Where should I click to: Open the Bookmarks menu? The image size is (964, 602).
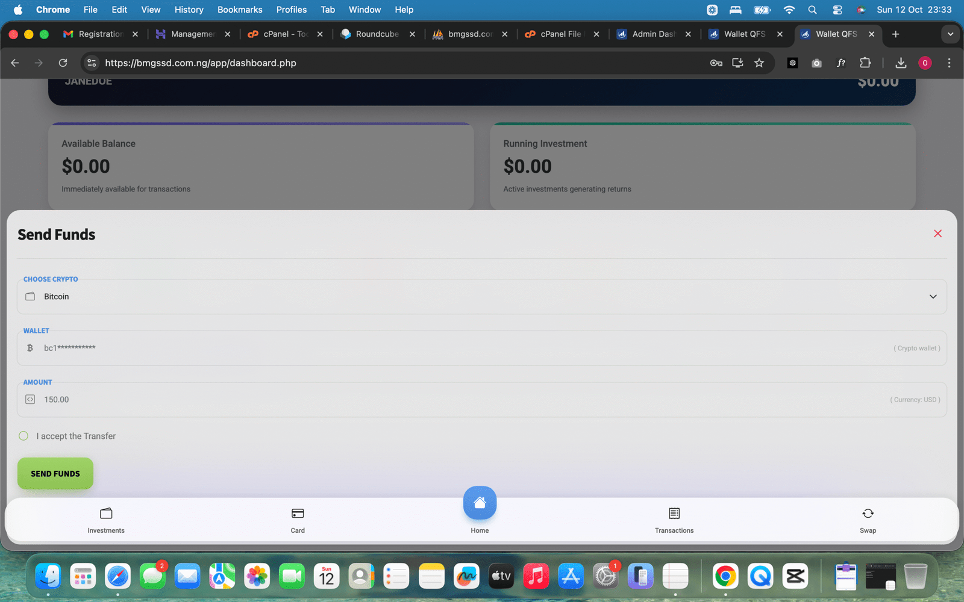tap(239, 10)
